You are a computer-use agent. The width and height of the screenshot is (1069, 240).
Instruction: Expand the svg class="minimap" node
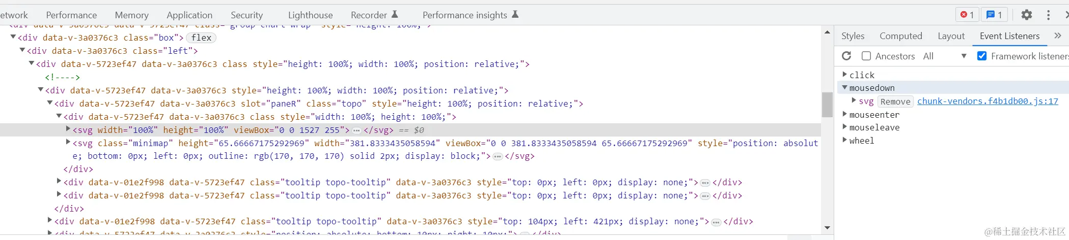(68, 143)
